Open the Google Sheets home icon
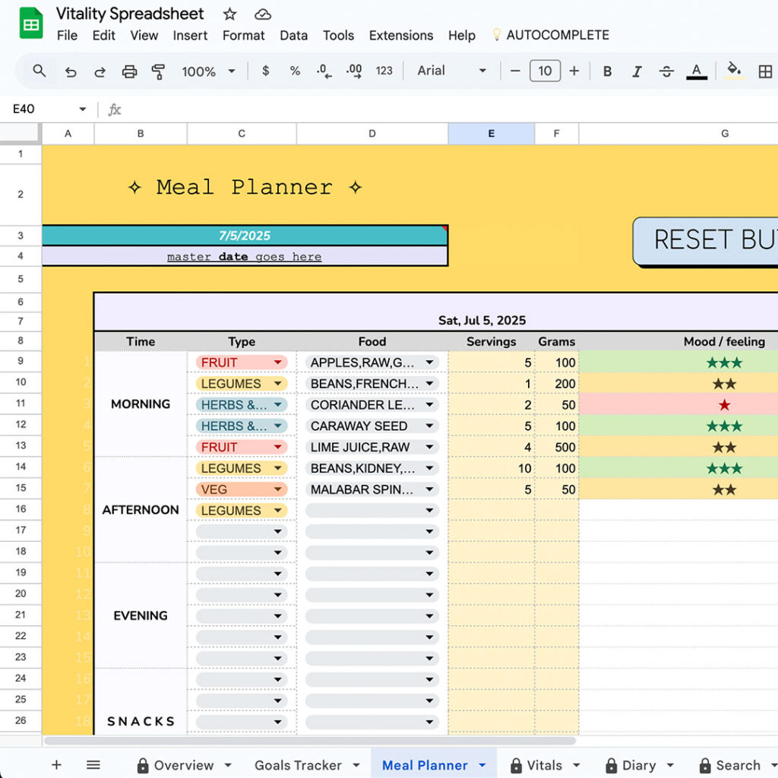This screenshot has width=778, height=778. click(x=30, y=23)
